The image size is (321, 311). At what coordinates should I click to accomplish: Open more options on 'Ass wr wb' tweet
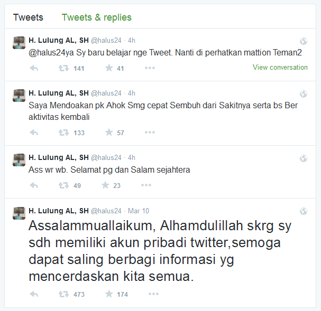pos(146,185)
